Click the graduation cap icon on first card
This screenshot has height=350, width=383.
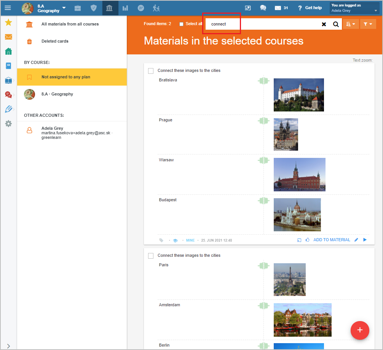tap(176, 240)
